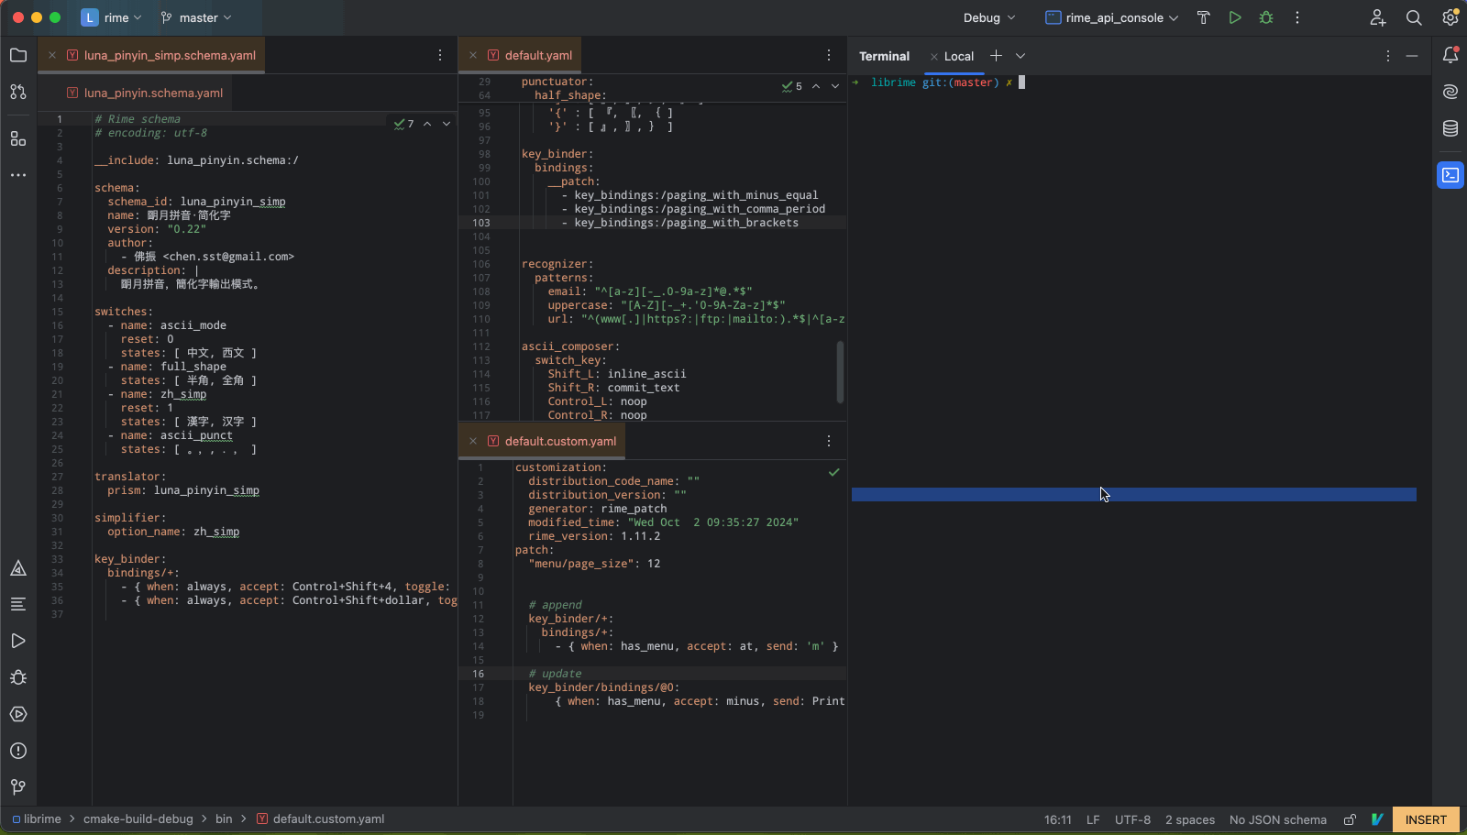Expand the Debug build profile dropdown
The image size is (1467, 835).
(989, 17)
